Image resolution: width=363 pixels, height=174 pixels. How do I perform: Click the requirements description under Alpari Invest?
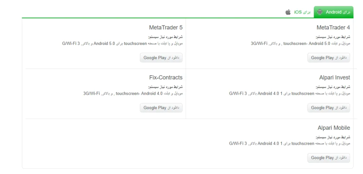(289, 94)
